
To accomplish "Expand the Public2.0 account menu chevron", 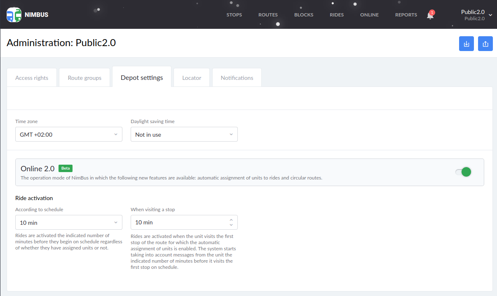I will (x=490, y=15).
